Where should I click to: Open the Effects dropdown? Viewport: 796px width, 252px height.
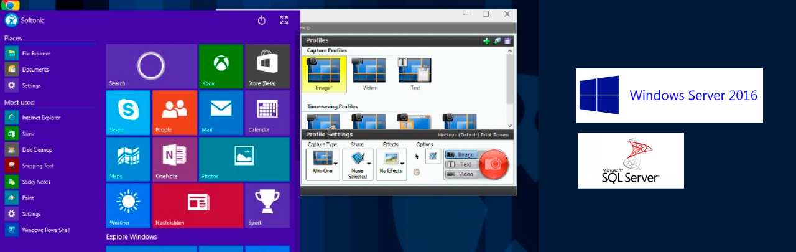pyautogui.click(x=392, y=164)
